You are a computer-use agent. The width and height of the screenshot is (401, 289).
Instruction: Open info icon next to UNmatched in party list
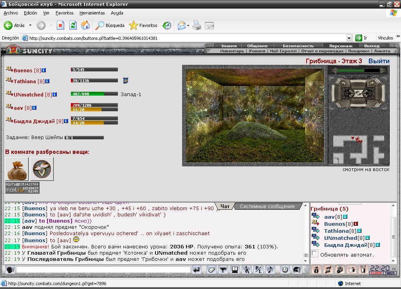[x=55, y=95]
